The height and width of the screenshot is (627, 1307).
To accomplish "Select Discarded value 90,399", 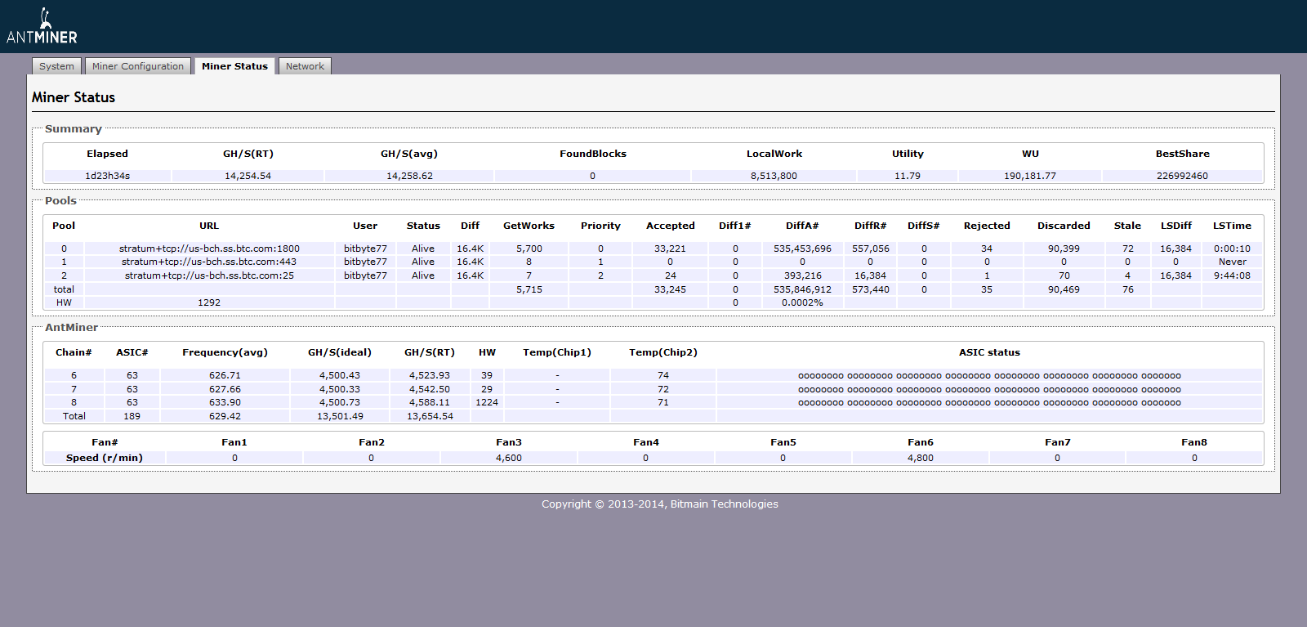I will (1064, 249).
